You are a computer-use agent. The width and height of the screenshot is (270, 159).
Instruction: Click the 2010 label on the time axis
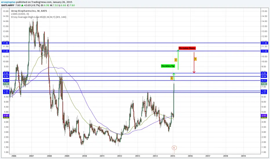(84, 156)
